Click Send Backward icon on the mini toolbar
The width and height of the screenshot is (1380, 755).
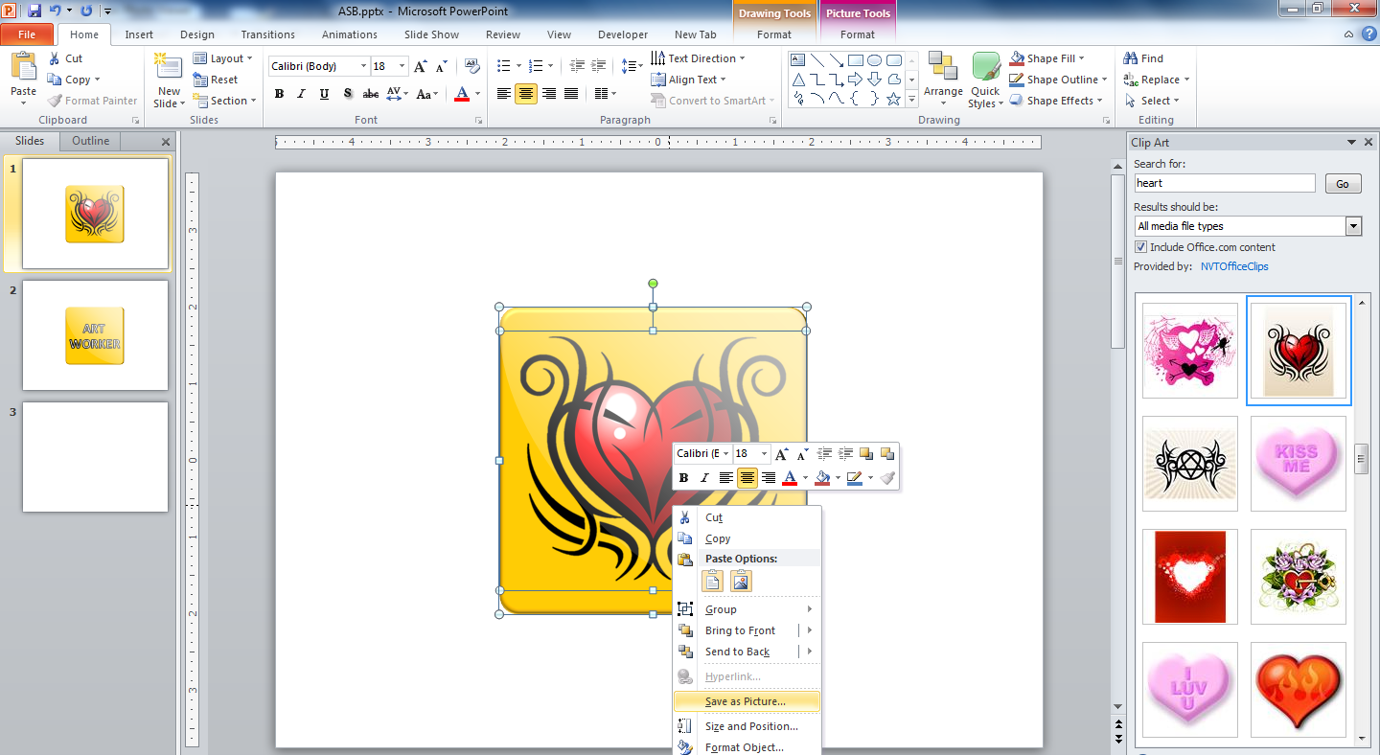(x=887, y=454)
